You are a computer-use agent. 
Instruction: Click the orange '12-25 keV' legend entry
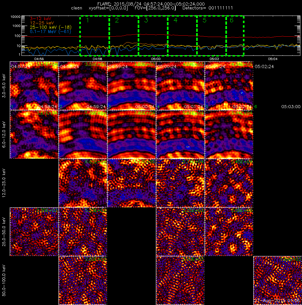[x=42, y=23]
